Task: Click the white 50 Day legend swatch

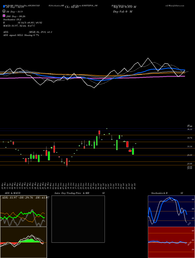Action: (x=4, y=11)
